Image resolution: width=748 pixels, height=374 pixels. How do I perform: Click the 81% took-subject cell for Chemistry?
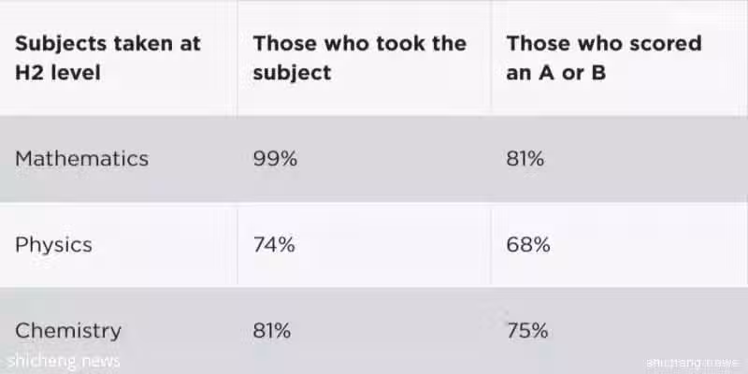click(272, 331)
